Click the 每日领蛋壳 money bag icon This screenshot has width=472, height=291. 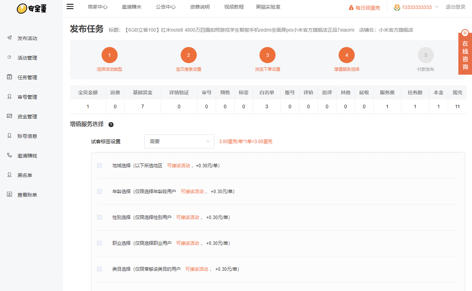click(x=351, y=7)
